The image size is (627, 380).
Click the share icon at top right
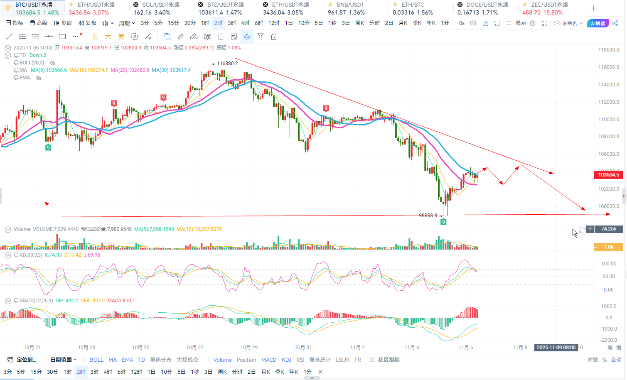[x=616, y=23]
